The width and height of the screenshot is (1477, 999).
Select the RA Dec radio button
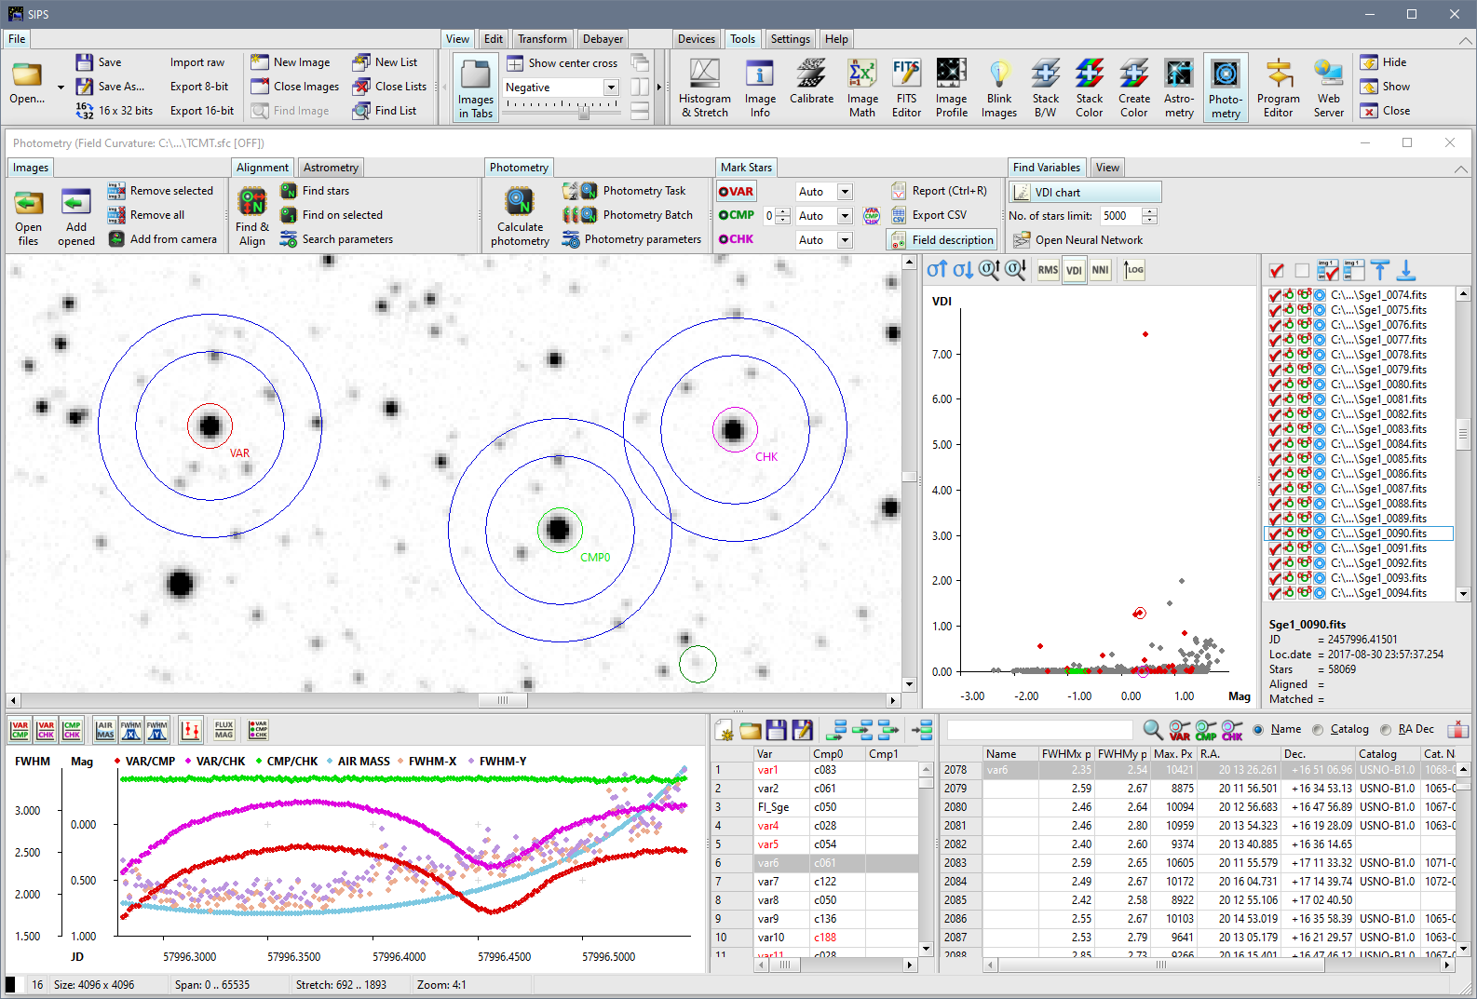pos(1386,730)
